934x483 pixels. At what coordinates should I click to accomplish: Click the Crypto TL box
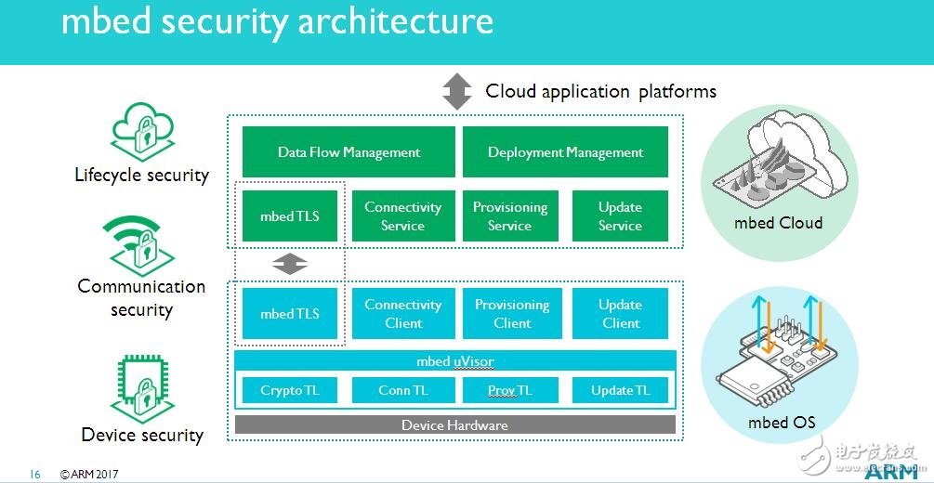point(289,390)
